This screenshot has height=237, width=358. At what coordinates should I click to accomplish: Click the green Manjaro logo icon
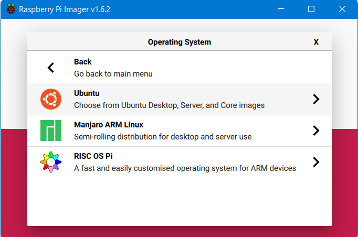click(x=51, y=131)
